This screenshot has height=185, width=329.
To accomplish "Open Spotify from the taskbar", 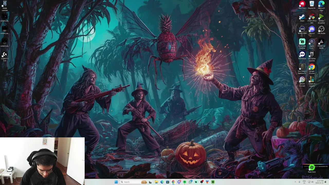I will pyautogui.click(x=185, y=182).
